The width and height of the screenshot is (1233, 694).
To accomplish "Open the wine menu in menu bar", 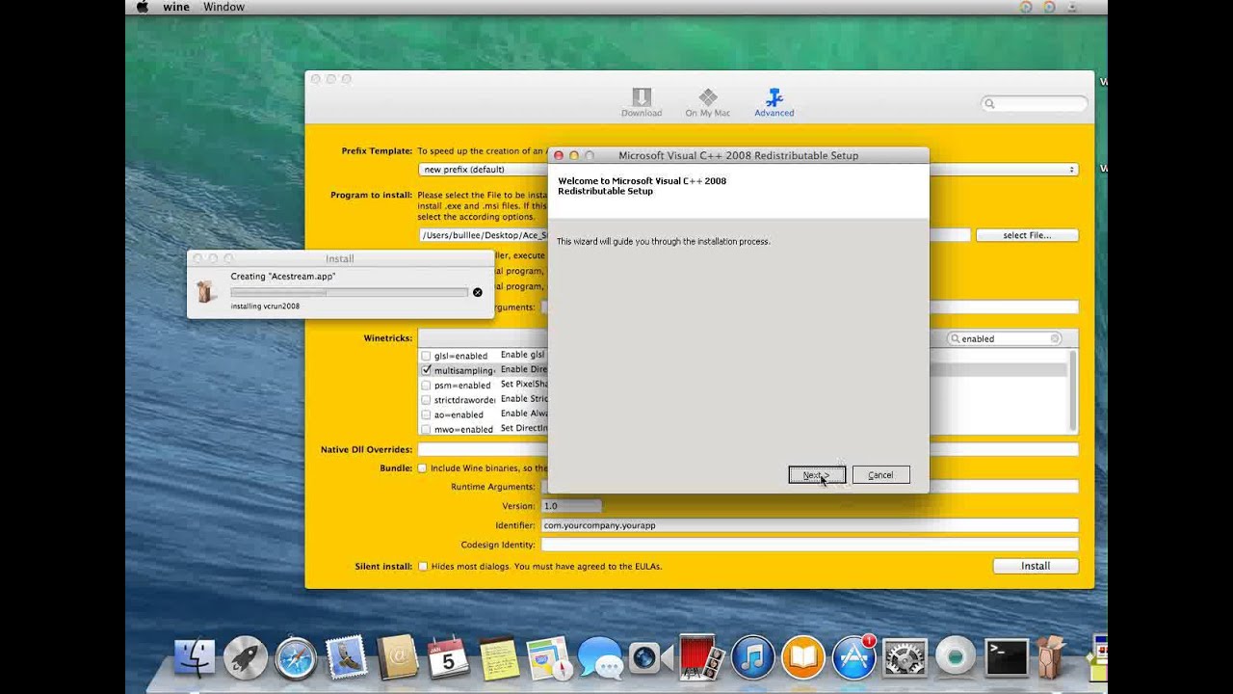I will tap(176, 7).
